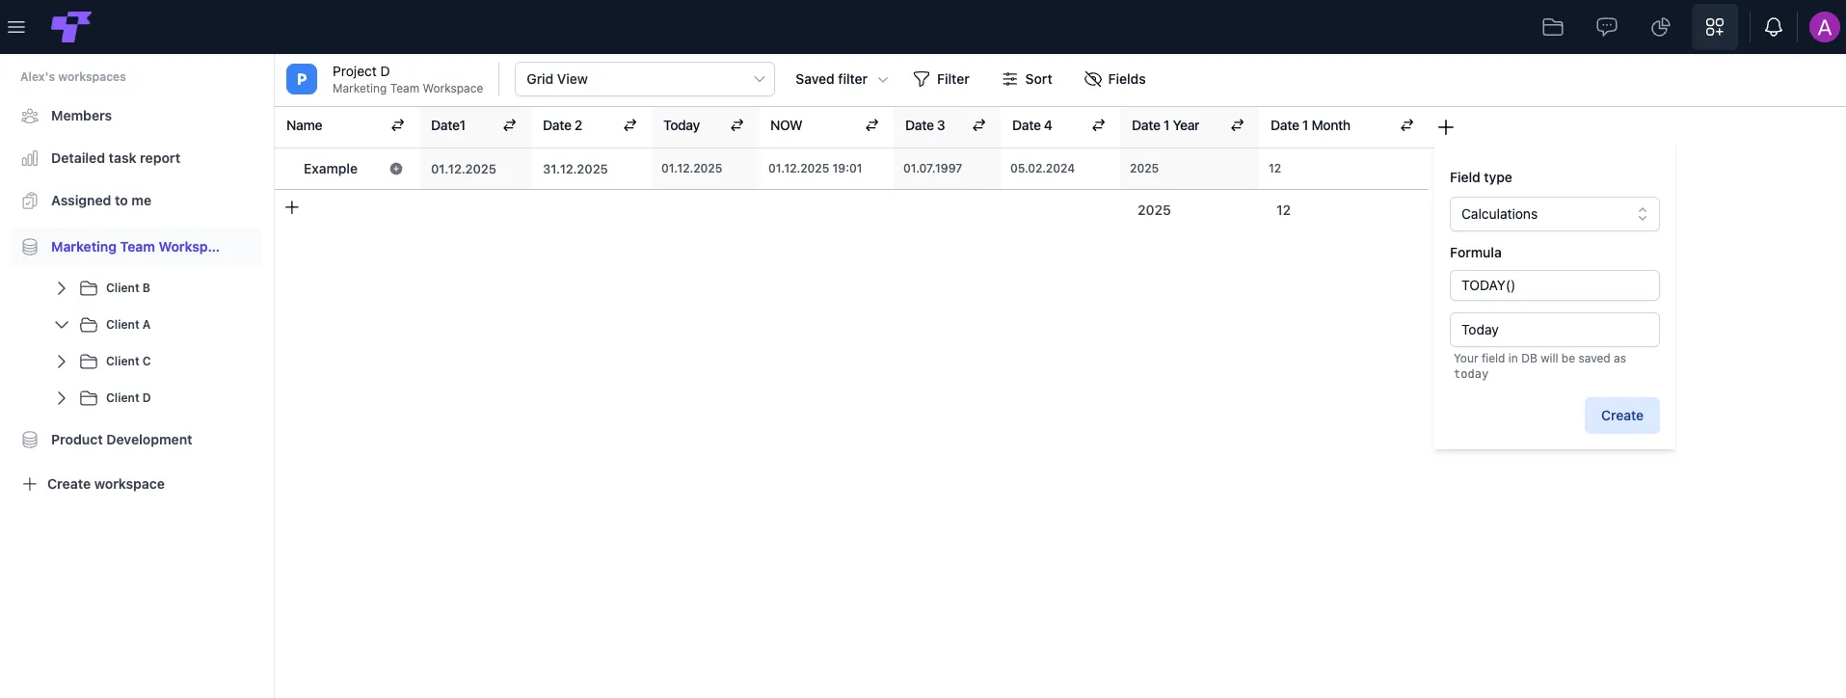This screenshot has height=698, width=1846.
Task: Open the Fields visibility option
Action: [1115, 79]
